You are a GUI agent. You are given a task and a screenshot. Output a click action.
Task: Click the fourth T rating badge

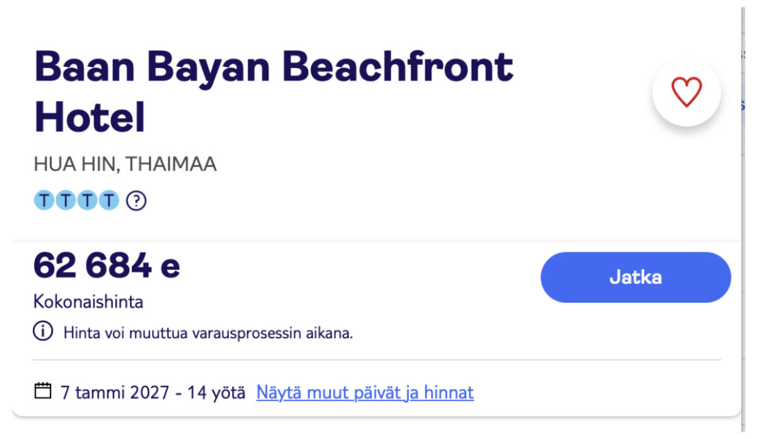point(109,200)
